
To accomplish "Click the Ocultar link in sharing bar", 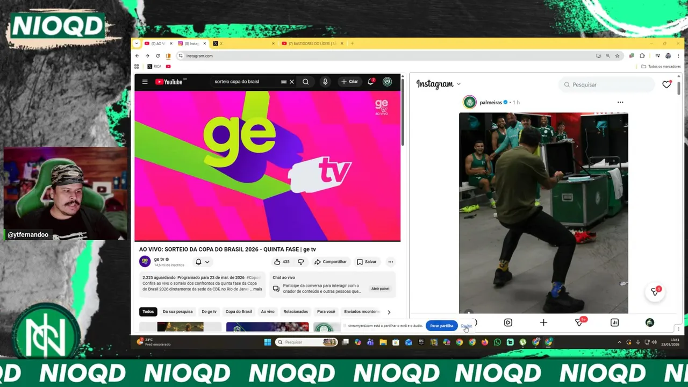I will tap(466, 326).
